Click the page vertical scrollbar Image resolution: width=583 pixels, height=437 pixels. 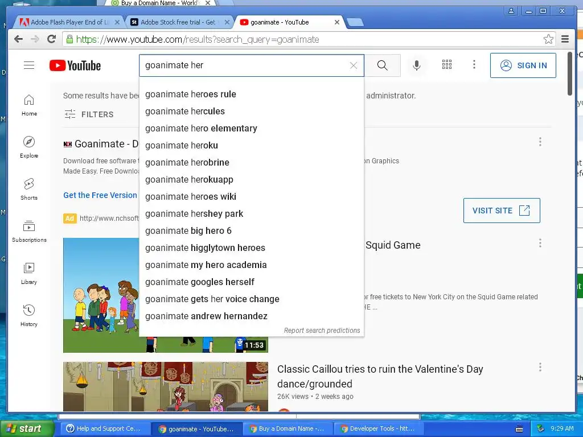point(570,73)
